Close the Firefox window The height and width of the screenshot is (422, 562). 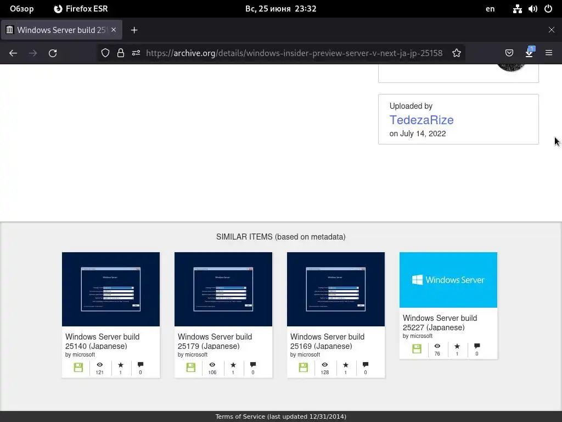[552, 30]
